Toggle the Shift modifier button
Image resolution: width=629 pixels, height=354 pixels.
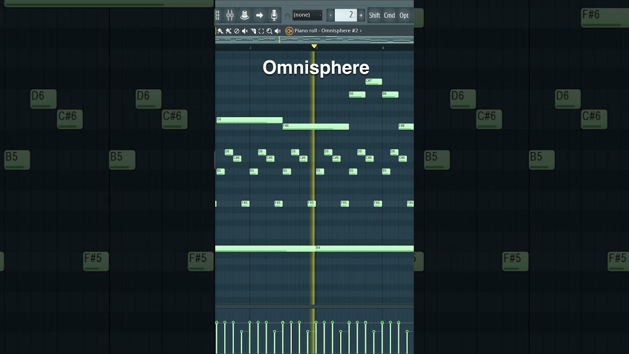pyautogui.click(x=374, y=15)
